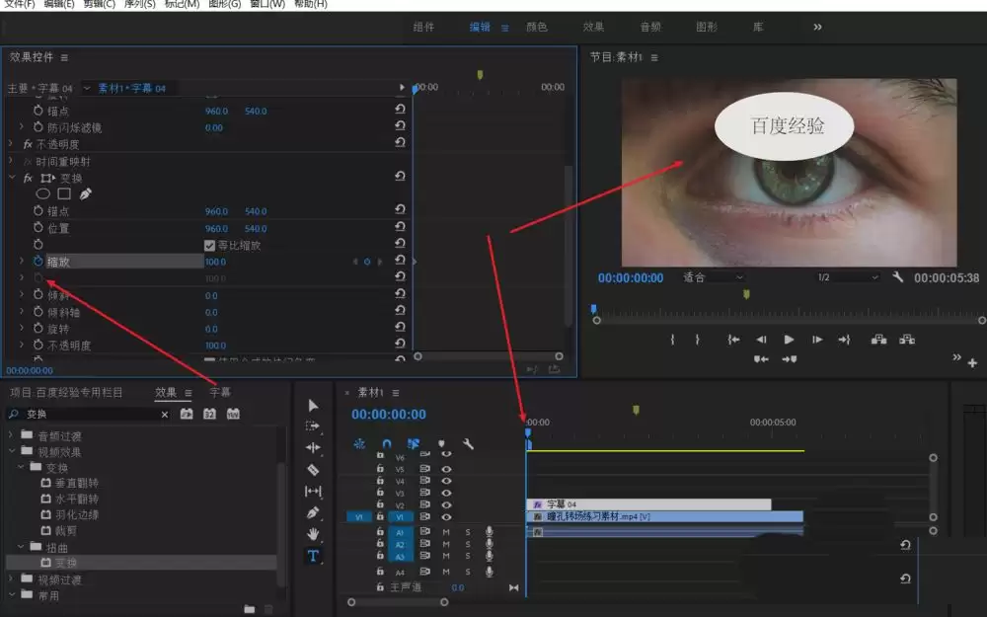Open the 适合 zoom level dropdown
The width and height of the screenshot is (987, 617).
[713, 278]
